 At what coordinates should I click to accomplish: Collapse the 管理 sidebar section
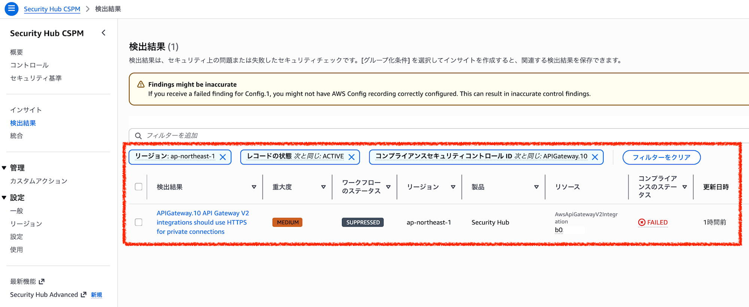click(4, 168)
